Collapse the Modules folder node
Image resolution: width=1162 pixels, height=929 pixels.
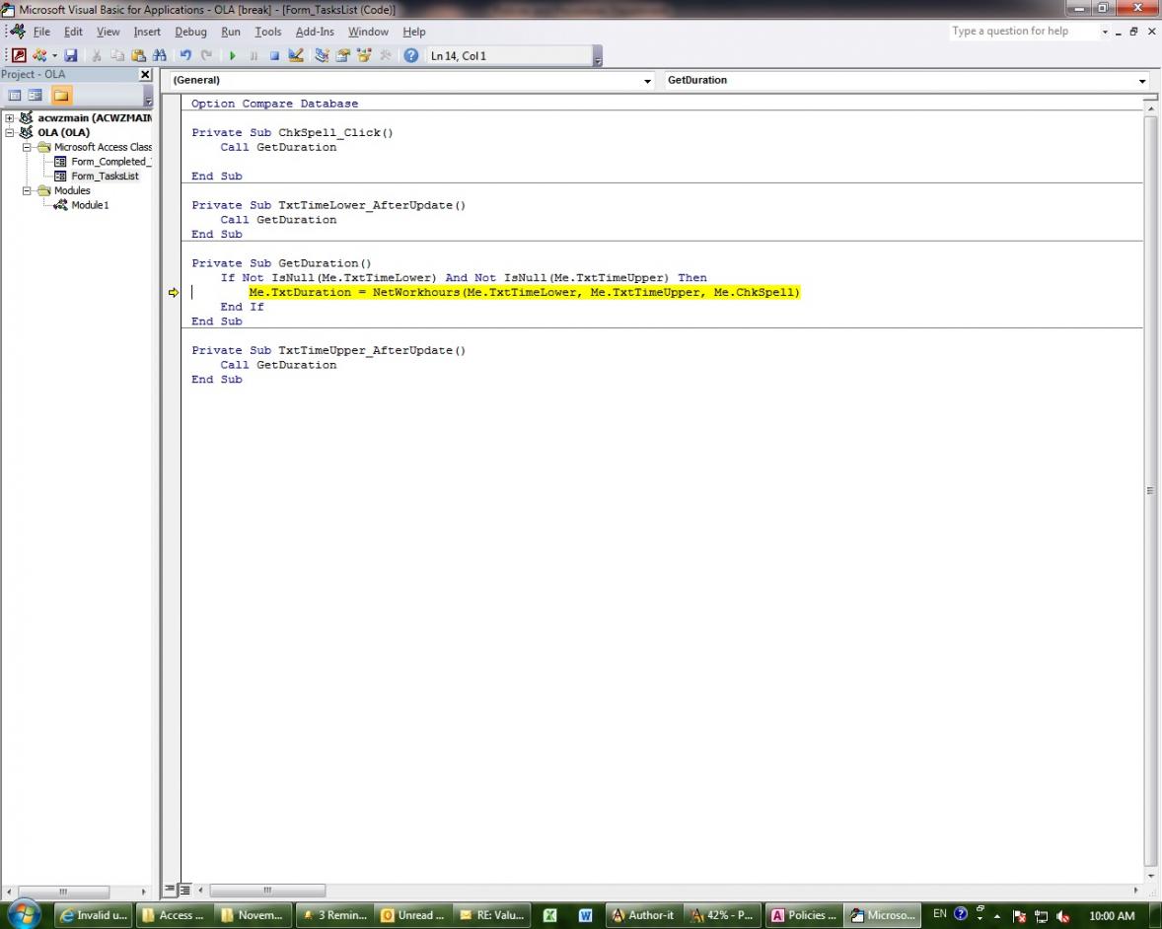click(x=28, y=190)
